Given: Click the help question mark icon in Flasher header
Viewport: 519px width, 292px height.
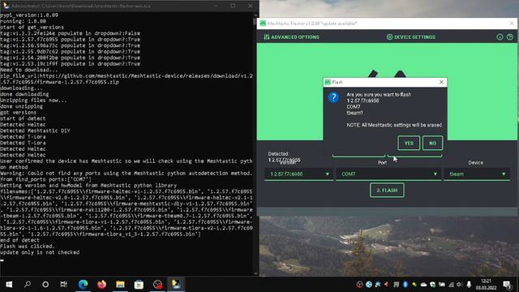Looking at the screenshot, I should click(510, 37).
